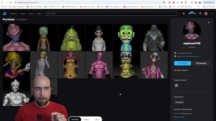Collapse the profile sidebar panel
Image resolution: width=216 pixels, height=121 pixels.
tap(208, 23)
